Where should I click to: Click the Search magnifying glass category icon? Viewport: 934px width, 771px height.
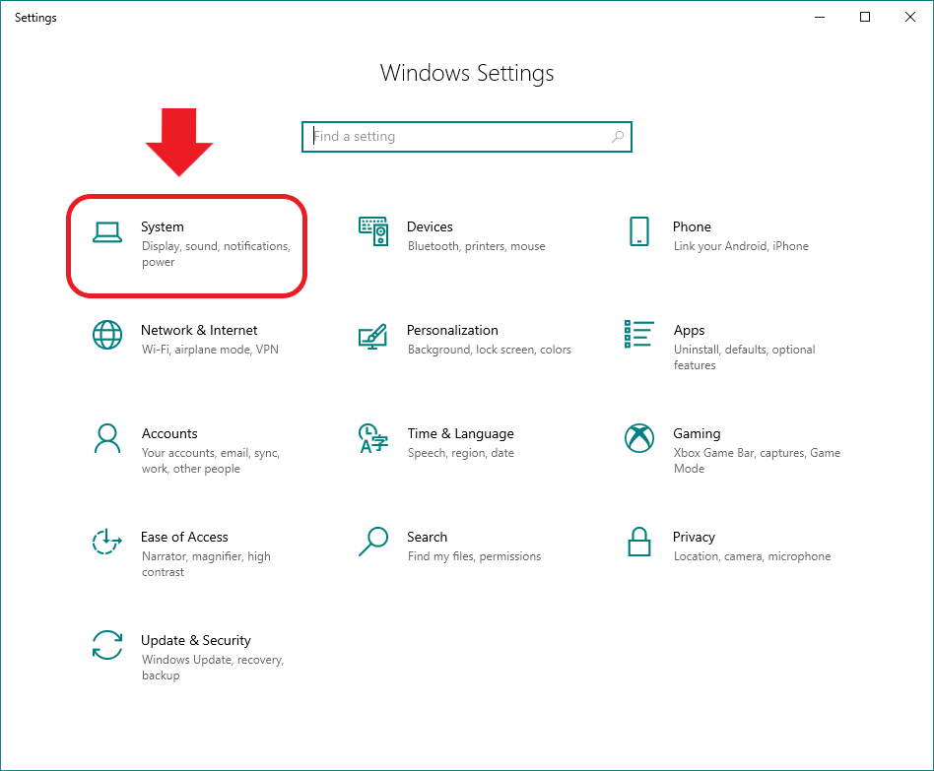(373, 542)
